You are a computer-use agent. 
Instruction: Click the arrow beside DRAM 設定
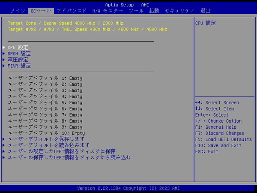click(3, 54)
